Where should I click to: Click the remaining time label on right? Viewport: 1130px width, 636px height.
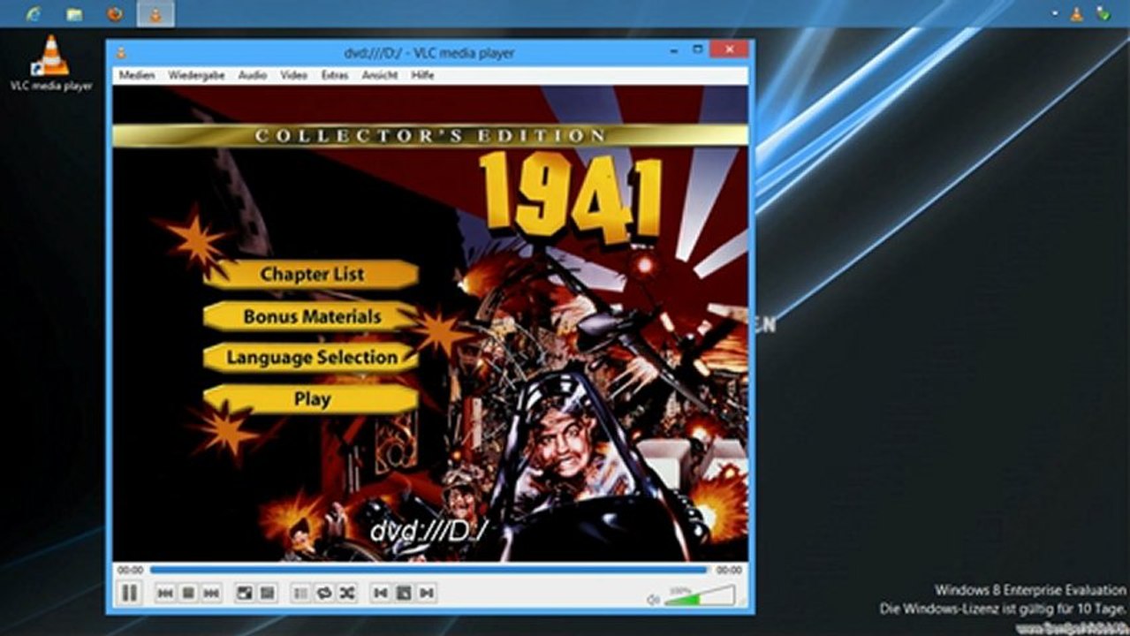(729, 571)
